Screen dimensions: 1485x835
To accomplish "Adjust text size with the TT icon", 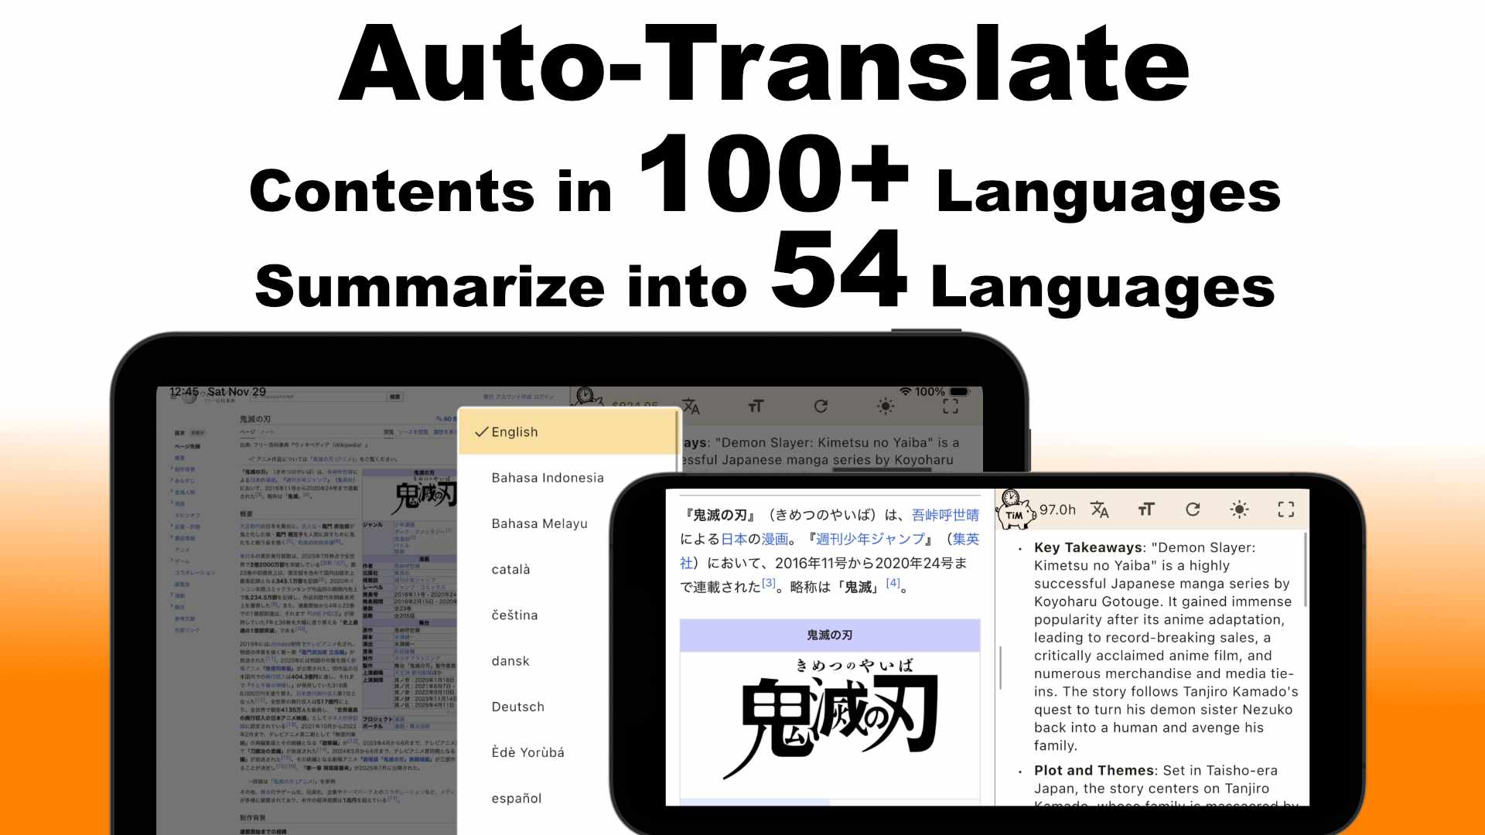I will pos(1146,510).
